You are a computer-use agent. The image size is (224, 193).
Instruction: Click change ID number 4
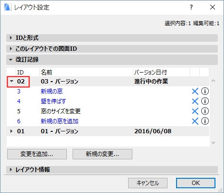pyautogui.click(x=19, y=101)
